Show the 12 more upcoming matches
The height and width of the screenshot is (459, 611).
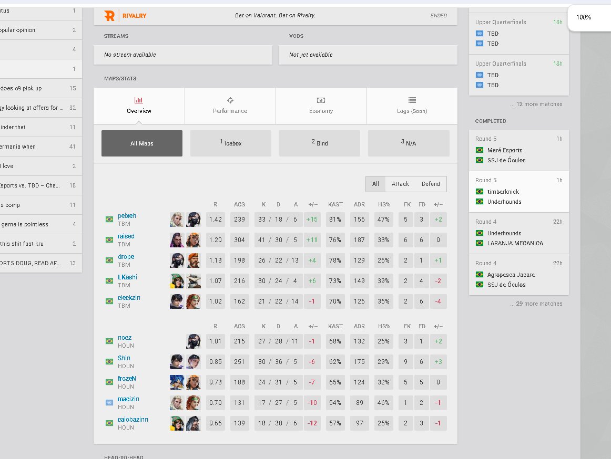tap(536, 105)
